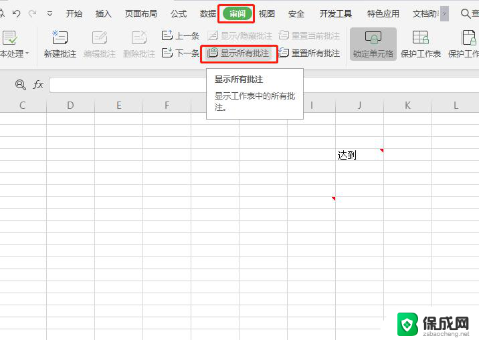Click the Redo arrow icon

click(x=32, y=13)
